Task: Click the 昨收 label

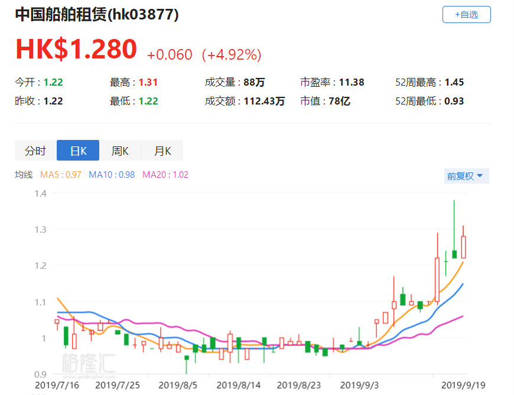Action: (x=25, y=101)
